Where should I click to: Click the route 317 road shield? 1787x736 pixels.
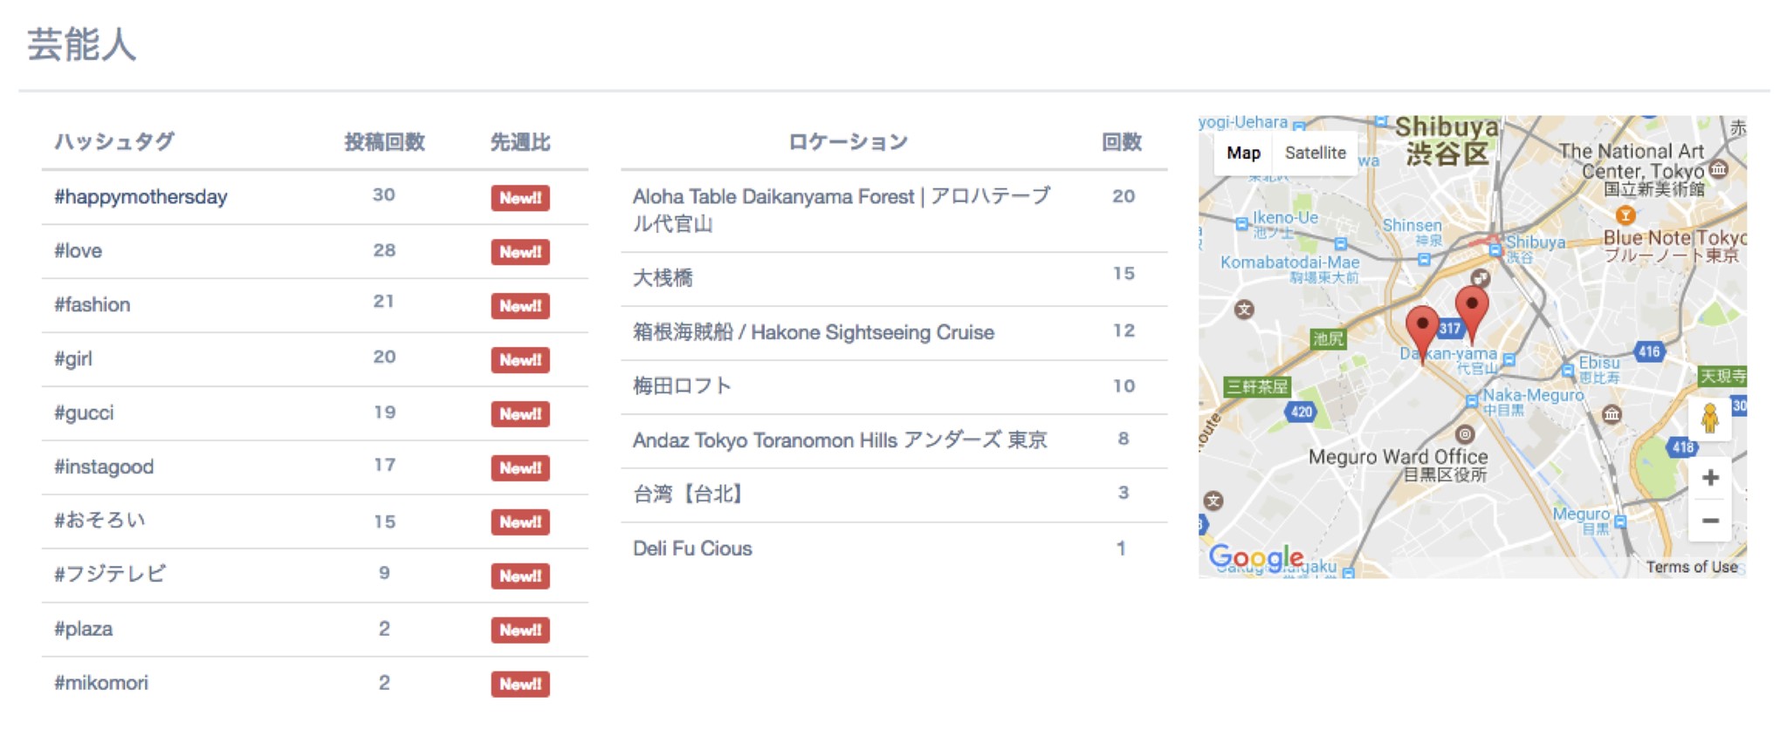1450,328
